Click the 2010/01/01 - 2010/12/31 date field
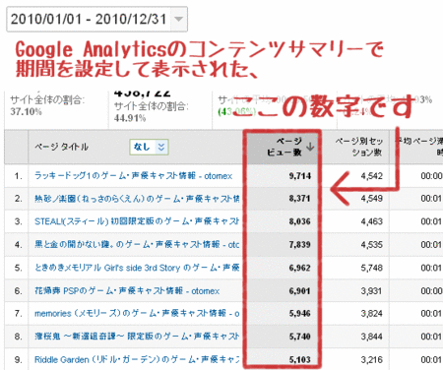 coord(97,19)
